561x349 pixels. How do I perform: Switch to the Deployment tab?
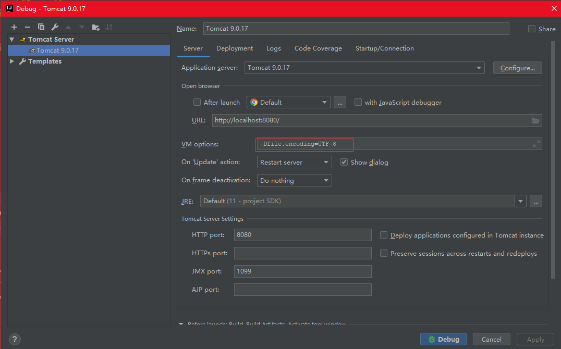point(235,48)
